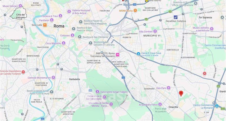Open Decathlon Collatina store icon
226x121 pixels.
175,17
